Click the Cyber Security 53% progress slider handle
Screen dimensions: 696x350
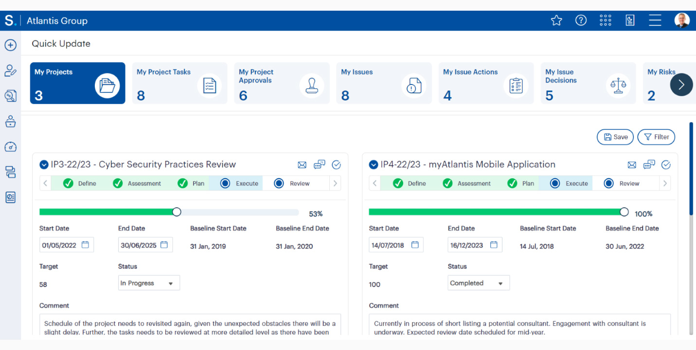(177, 212)
